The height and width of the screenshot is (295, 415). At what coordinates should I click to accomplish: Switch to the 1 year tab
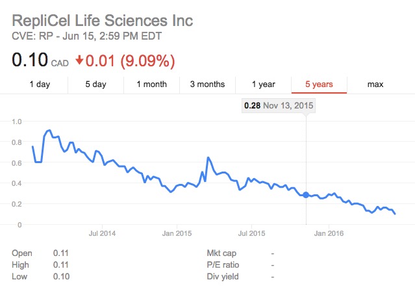tap(263, 84)
